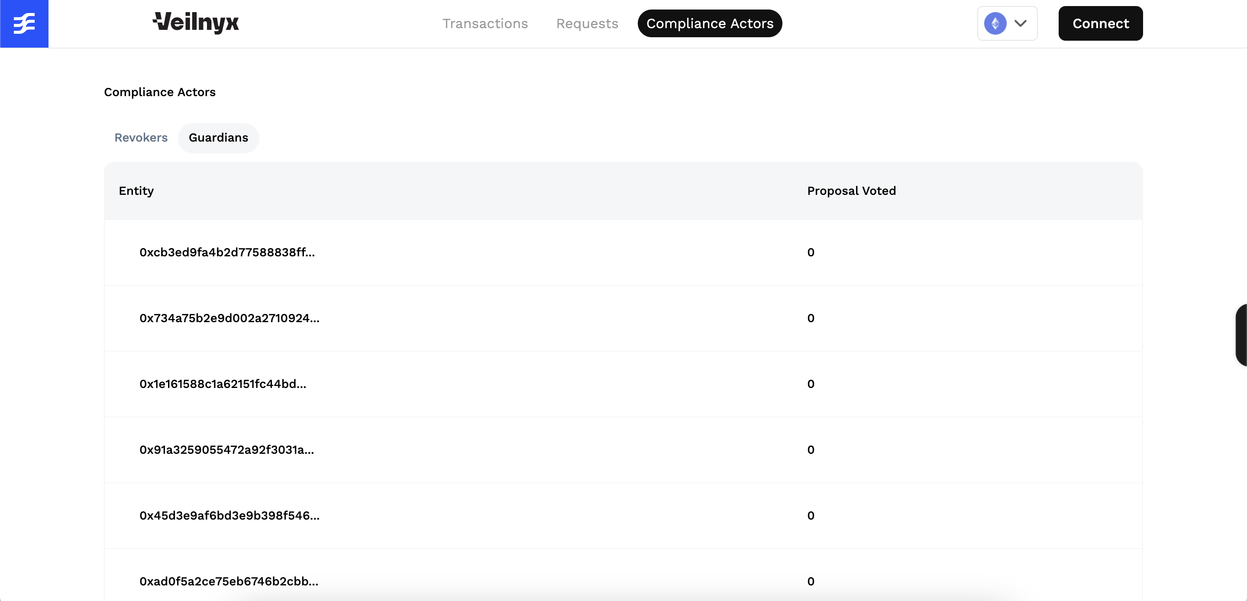The height and width of the screenshot is (601, 1247).
Task: Open the Transactions page
Action: point(485,23)
